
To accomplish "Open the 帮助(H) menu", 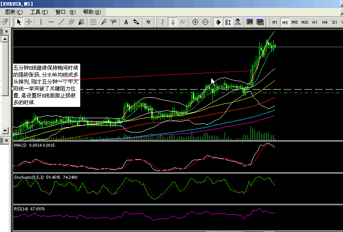I will click(92, 12).
